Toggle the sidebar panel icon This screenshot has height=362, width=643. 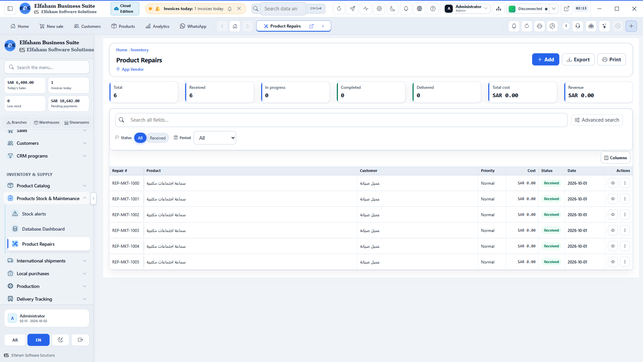(10, 9)
